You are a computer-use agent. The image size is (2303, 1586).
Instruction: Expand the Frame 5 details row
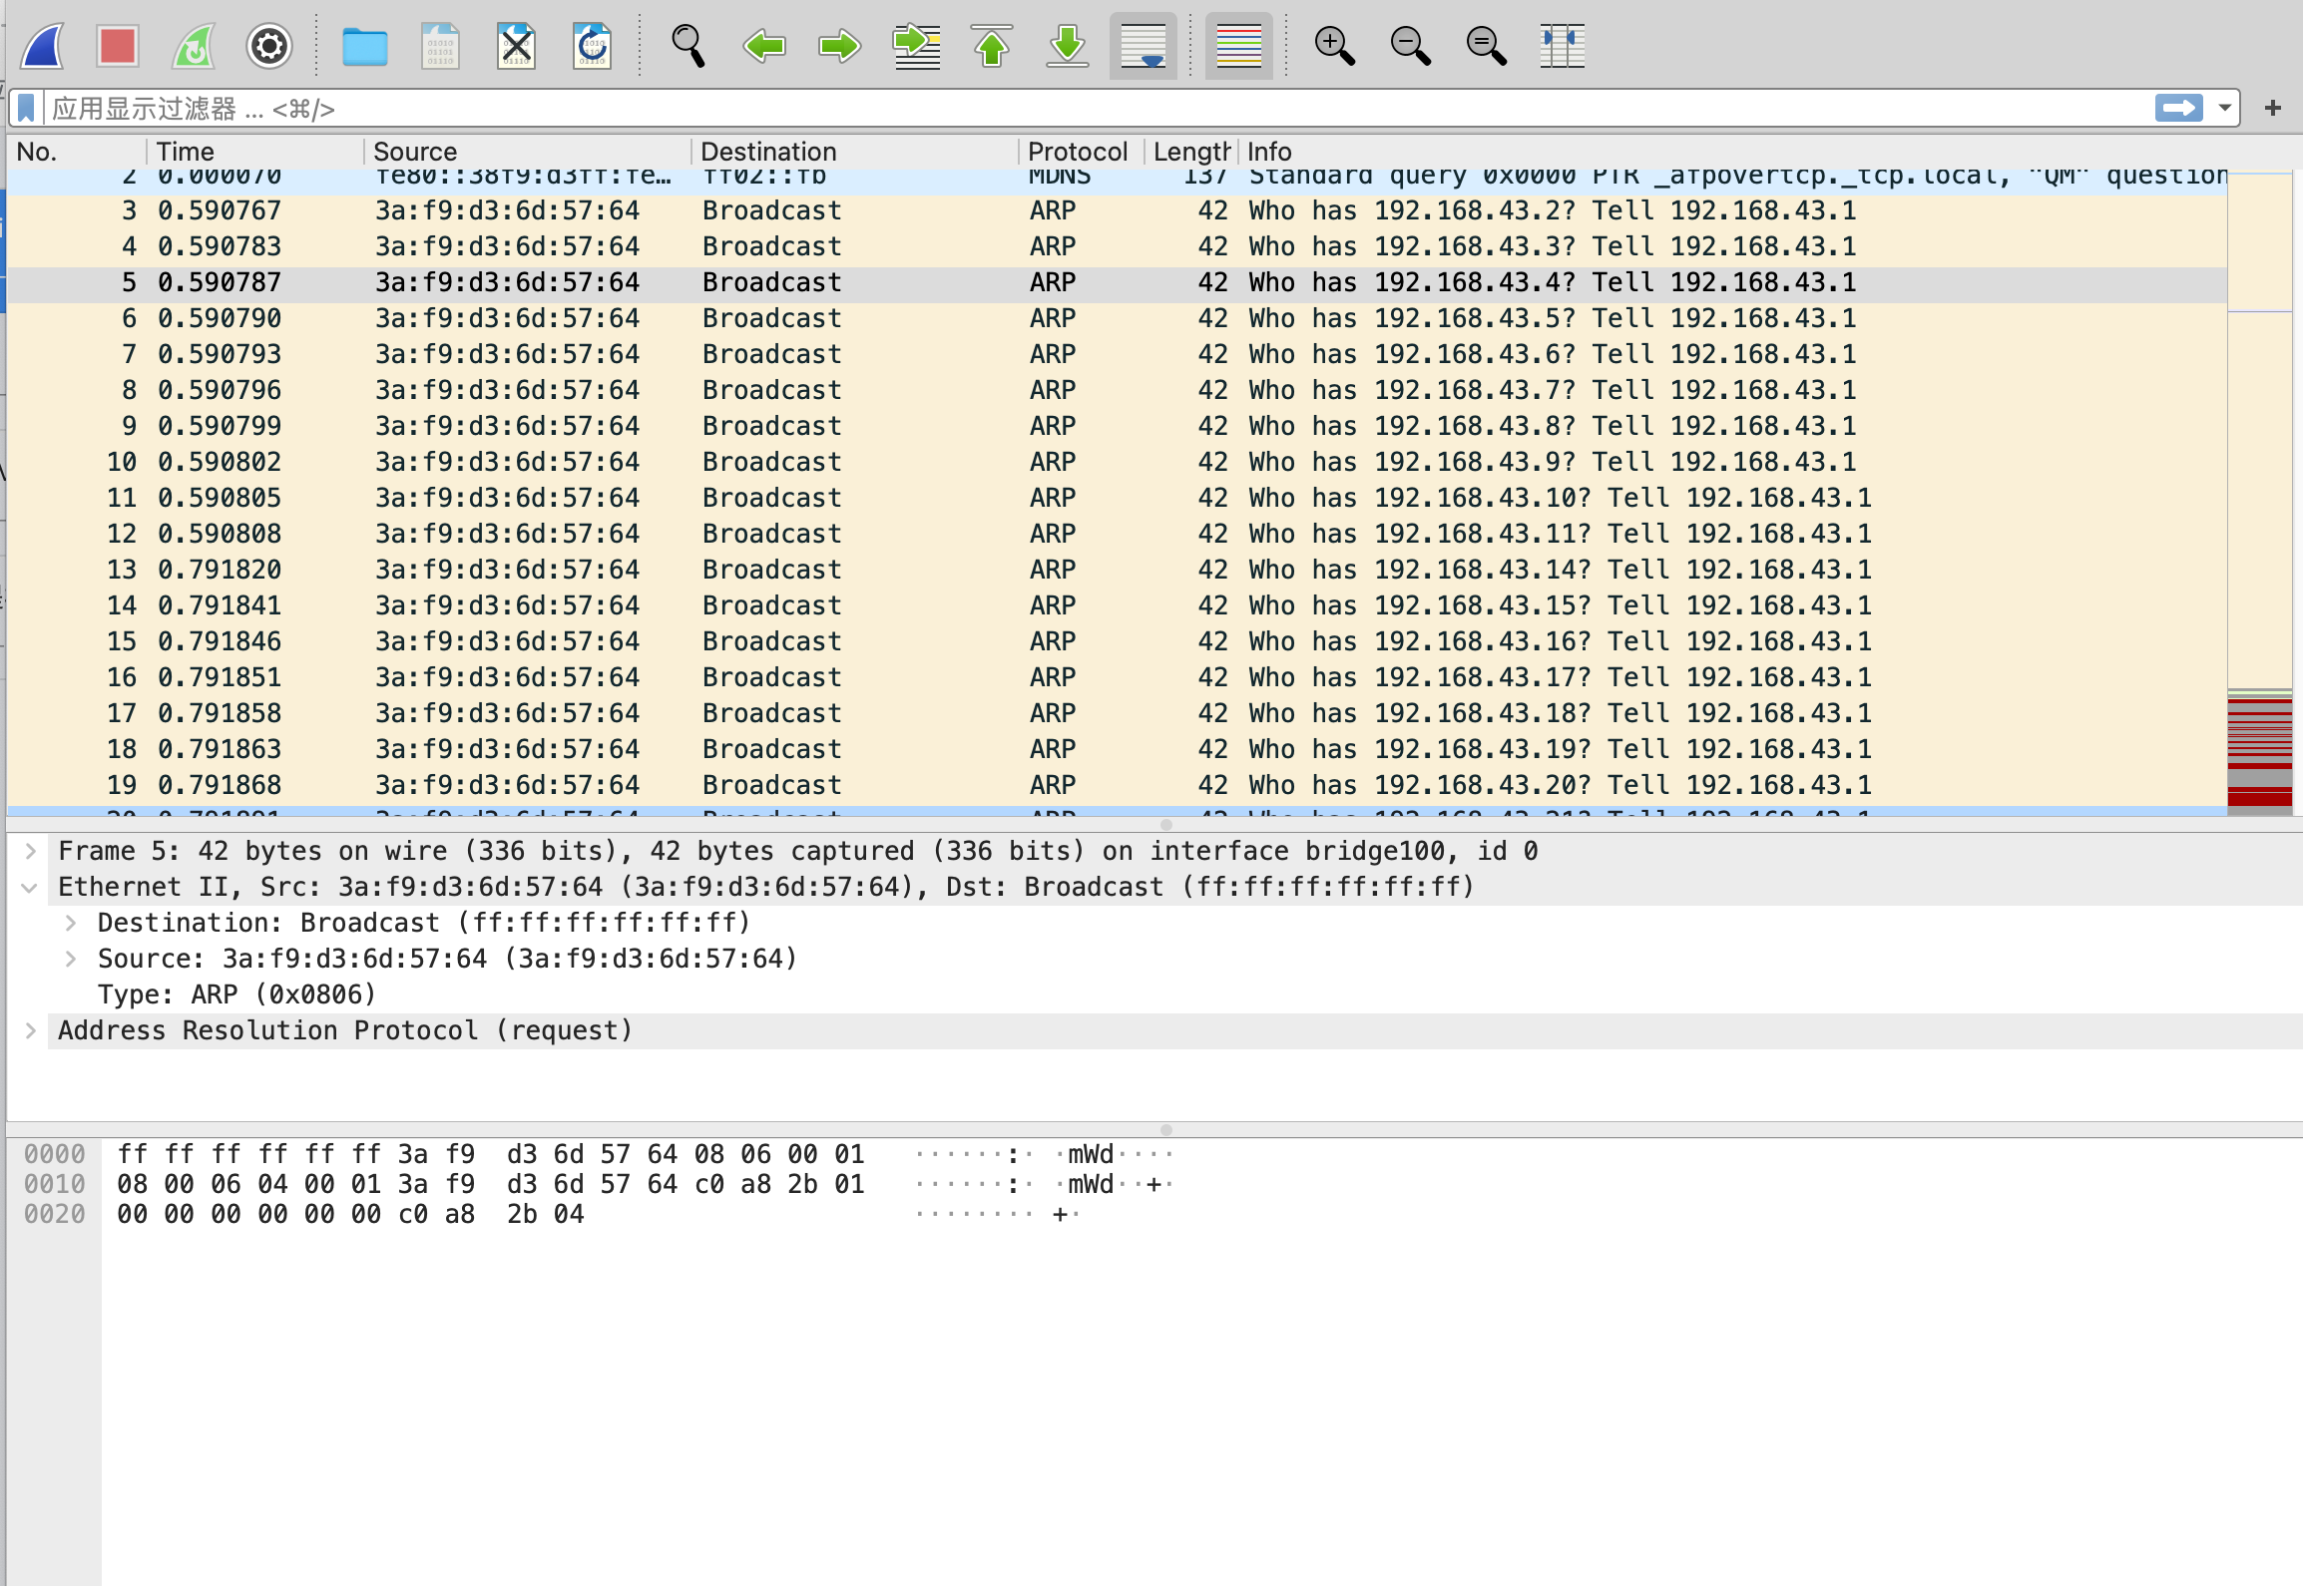click(31, 851)
